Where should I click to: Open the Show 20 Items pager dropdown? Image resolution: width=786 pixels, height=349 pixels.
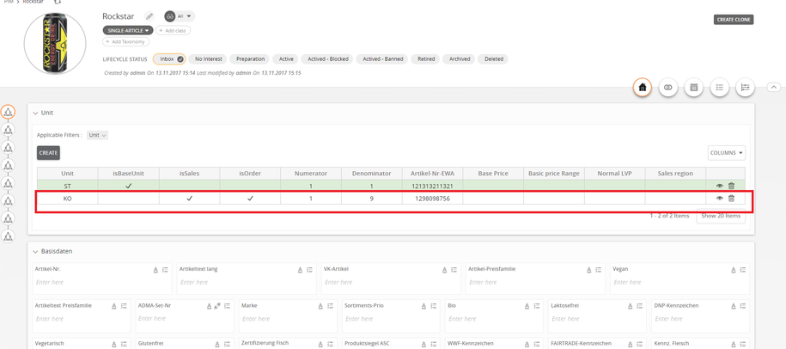(721, 216)
